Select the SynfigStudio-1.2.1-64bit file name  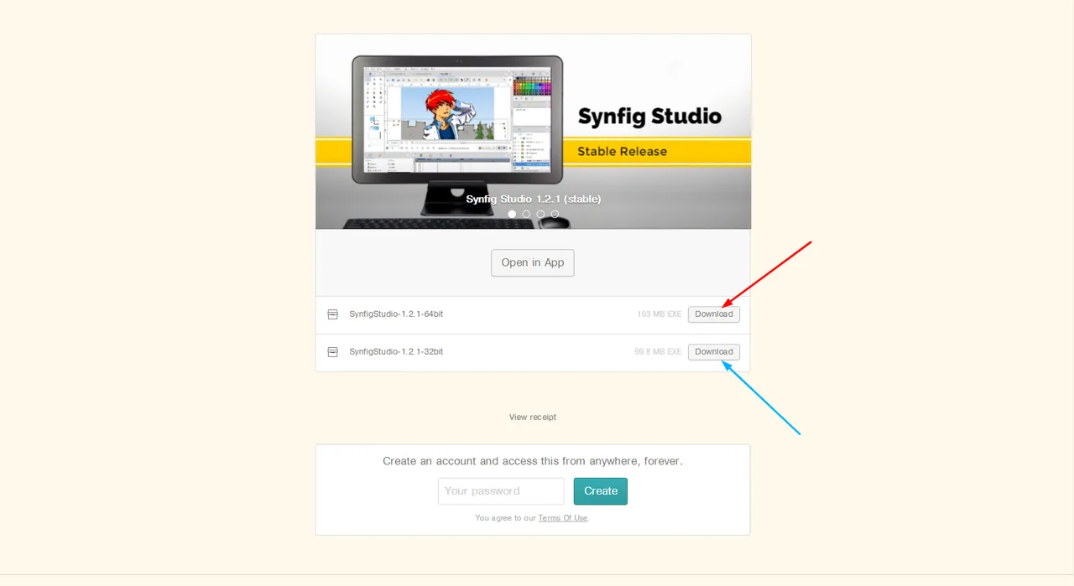coord(396,314)
